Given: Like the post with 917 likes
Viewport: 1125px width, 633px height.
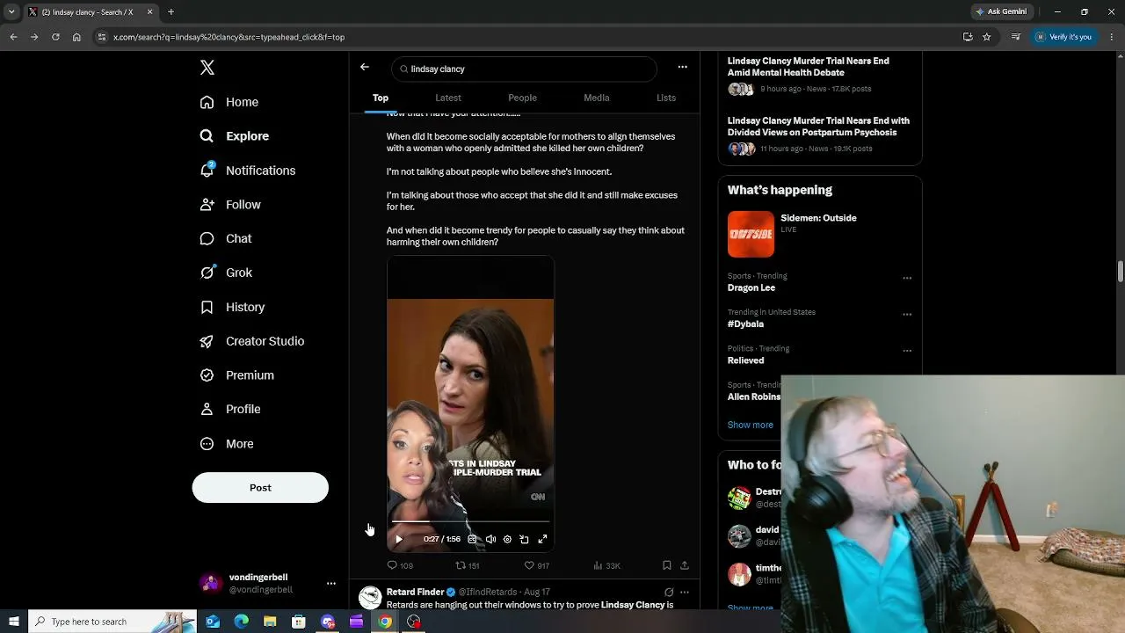Looking at the screenshot, I should [536, 565].
